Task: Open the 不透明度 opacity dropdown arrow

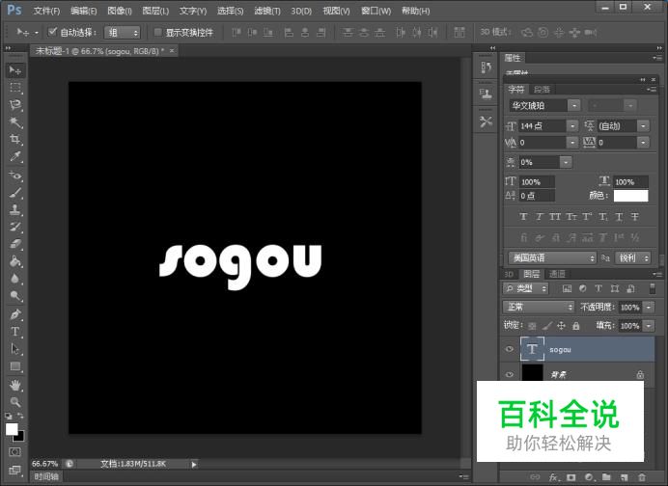Action: [x=649, y=307]
